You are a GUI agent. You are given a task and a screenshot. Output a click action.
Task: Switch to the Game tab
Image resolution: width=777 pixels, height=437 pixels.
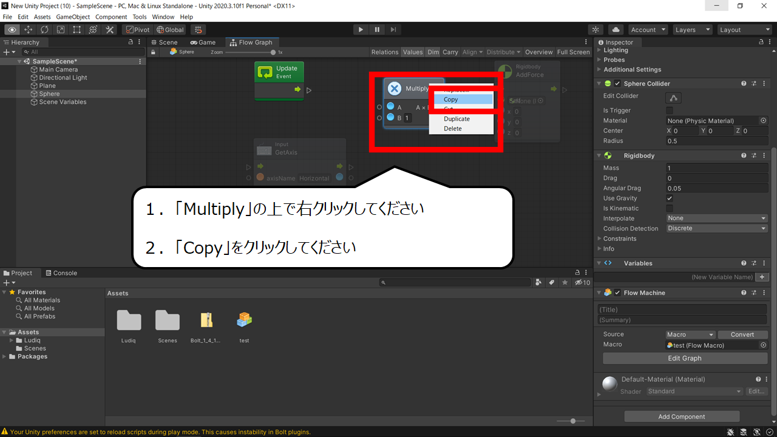click(203, 42)
